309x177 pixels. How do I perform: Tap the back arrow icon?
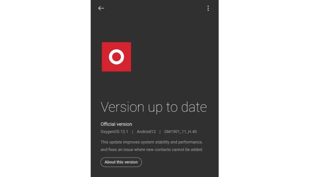coord(101,8)
